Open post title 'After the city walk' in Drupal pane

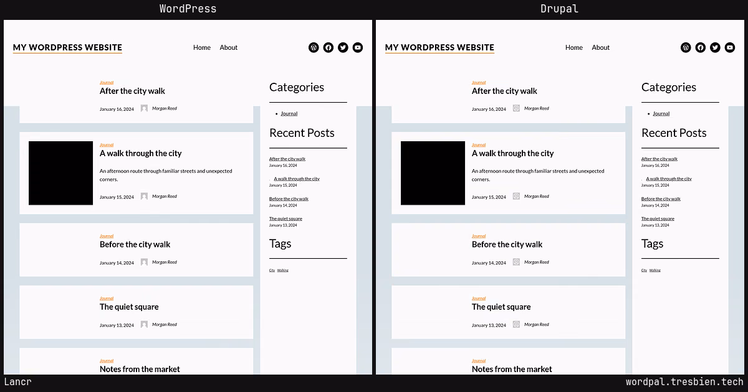[504, 91]
